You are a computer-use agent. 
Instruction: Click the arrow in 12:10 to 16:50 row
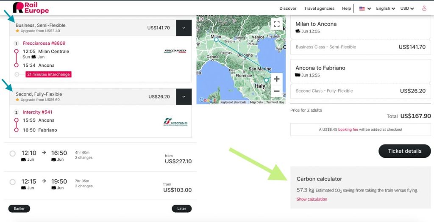[x=44, y=152]
